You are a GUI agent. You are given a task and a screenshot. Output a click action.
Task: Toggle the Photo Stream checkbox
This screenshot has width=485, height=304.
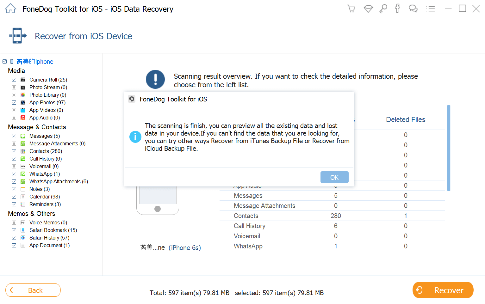coord(14,88)
